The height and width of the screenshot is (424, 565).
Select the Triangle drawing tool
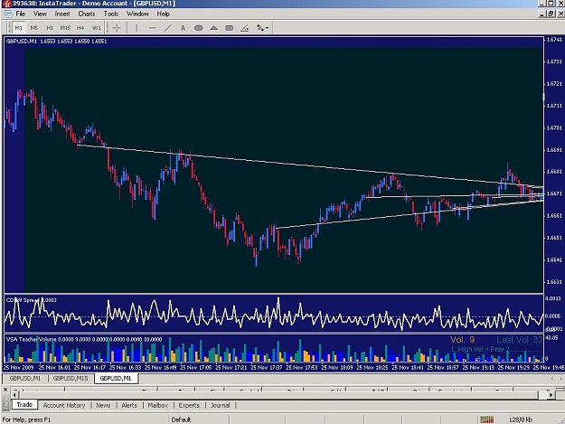pos(213,28)
